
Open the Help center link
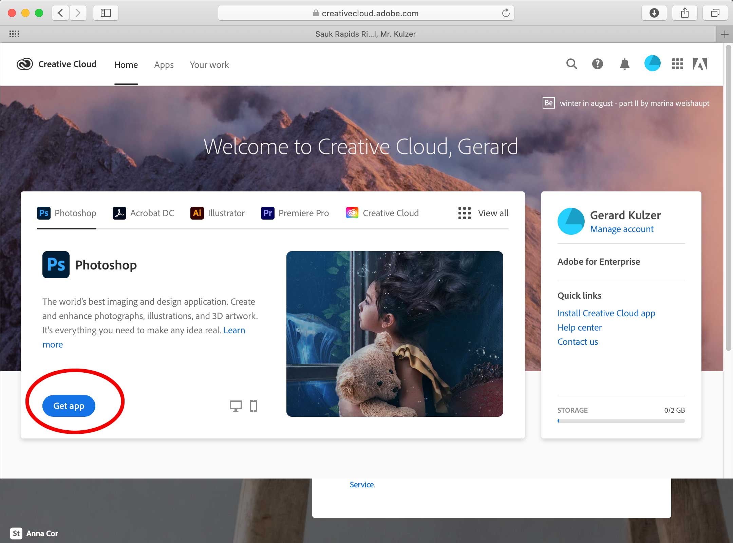tap(580, 327)
